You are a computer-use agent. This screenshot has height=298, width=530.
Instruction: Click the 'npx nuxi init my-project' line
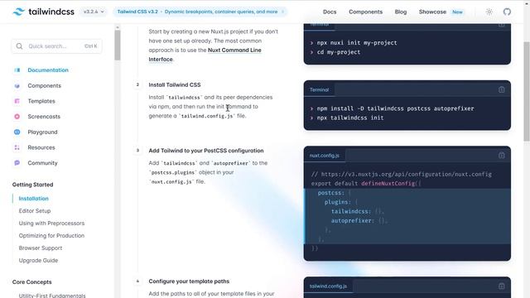point(357,43)
